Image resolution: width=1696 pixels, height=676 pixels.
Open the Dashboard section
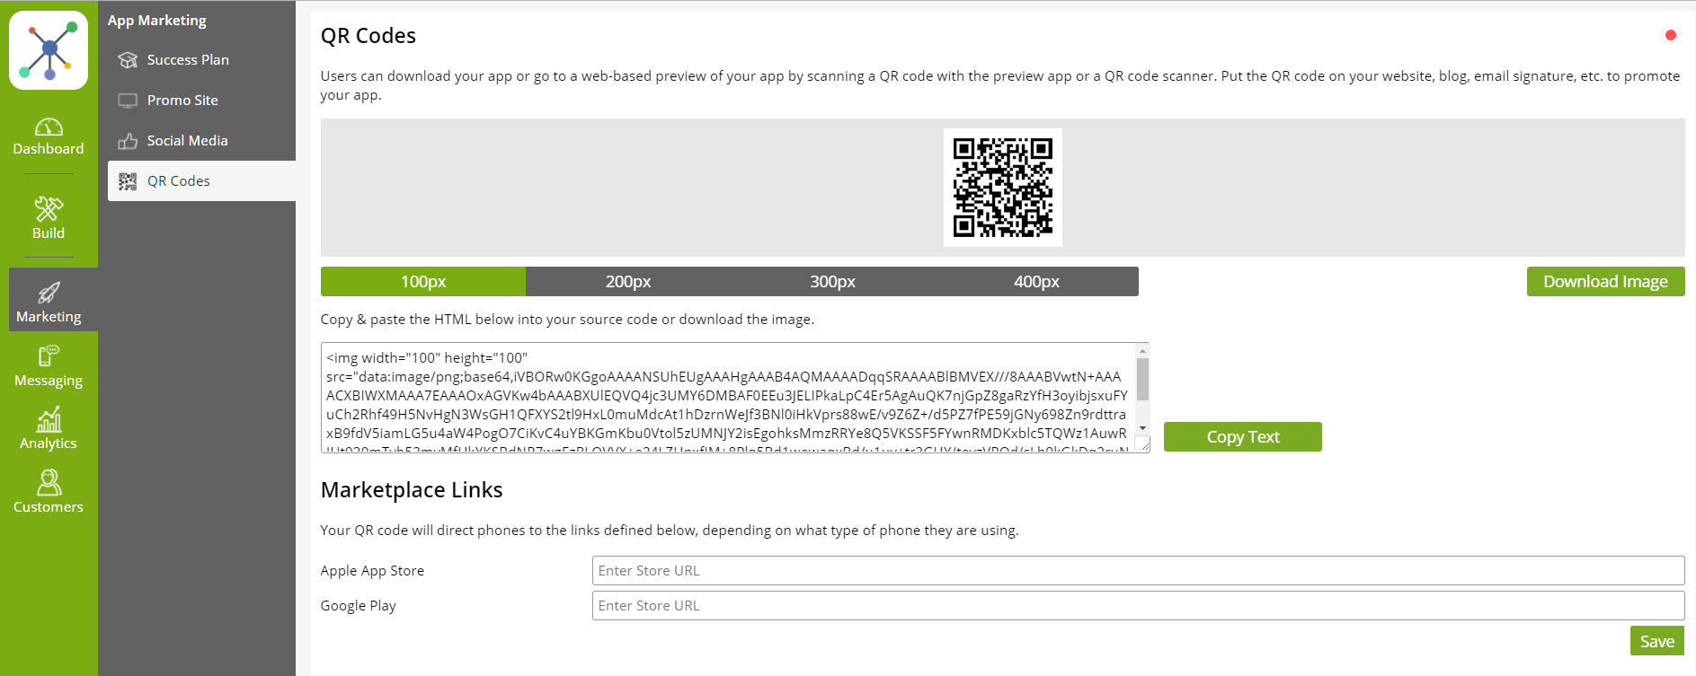click(49, 136)
